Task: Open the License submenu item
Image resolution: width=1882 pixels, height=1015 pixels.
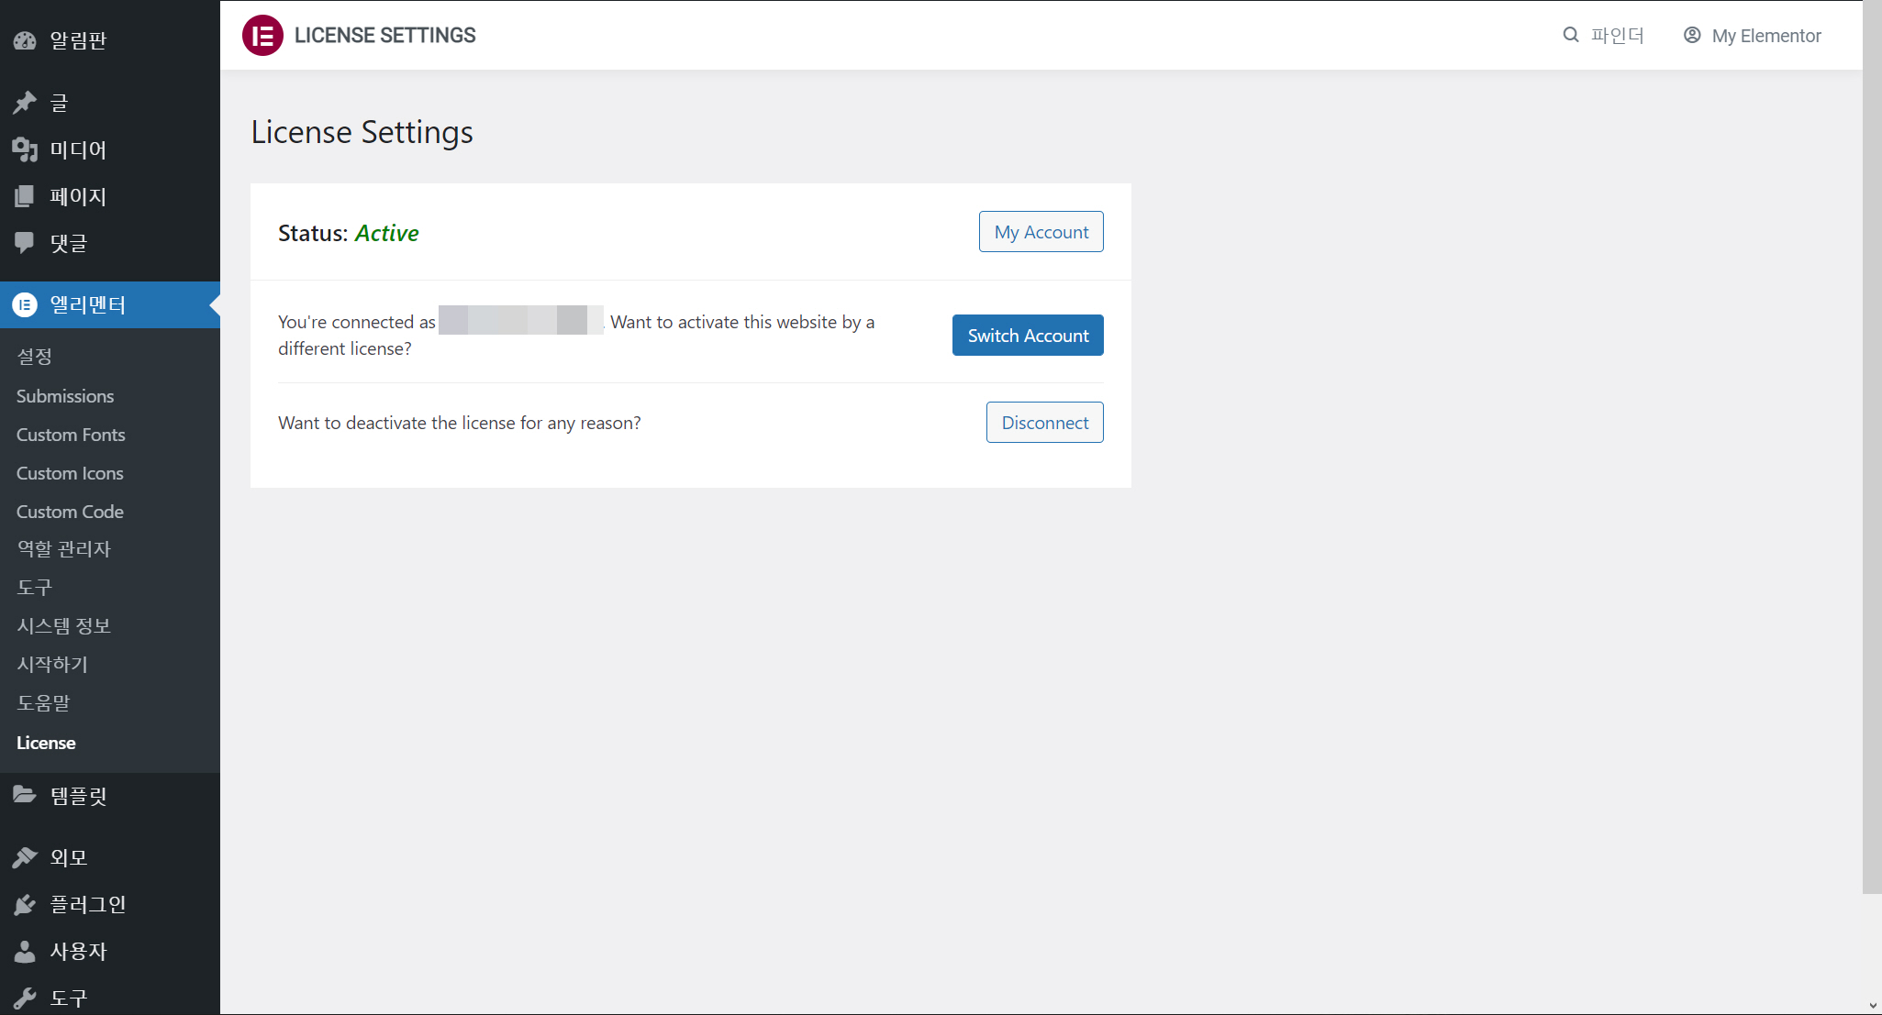Action: [x=46, y=743]
